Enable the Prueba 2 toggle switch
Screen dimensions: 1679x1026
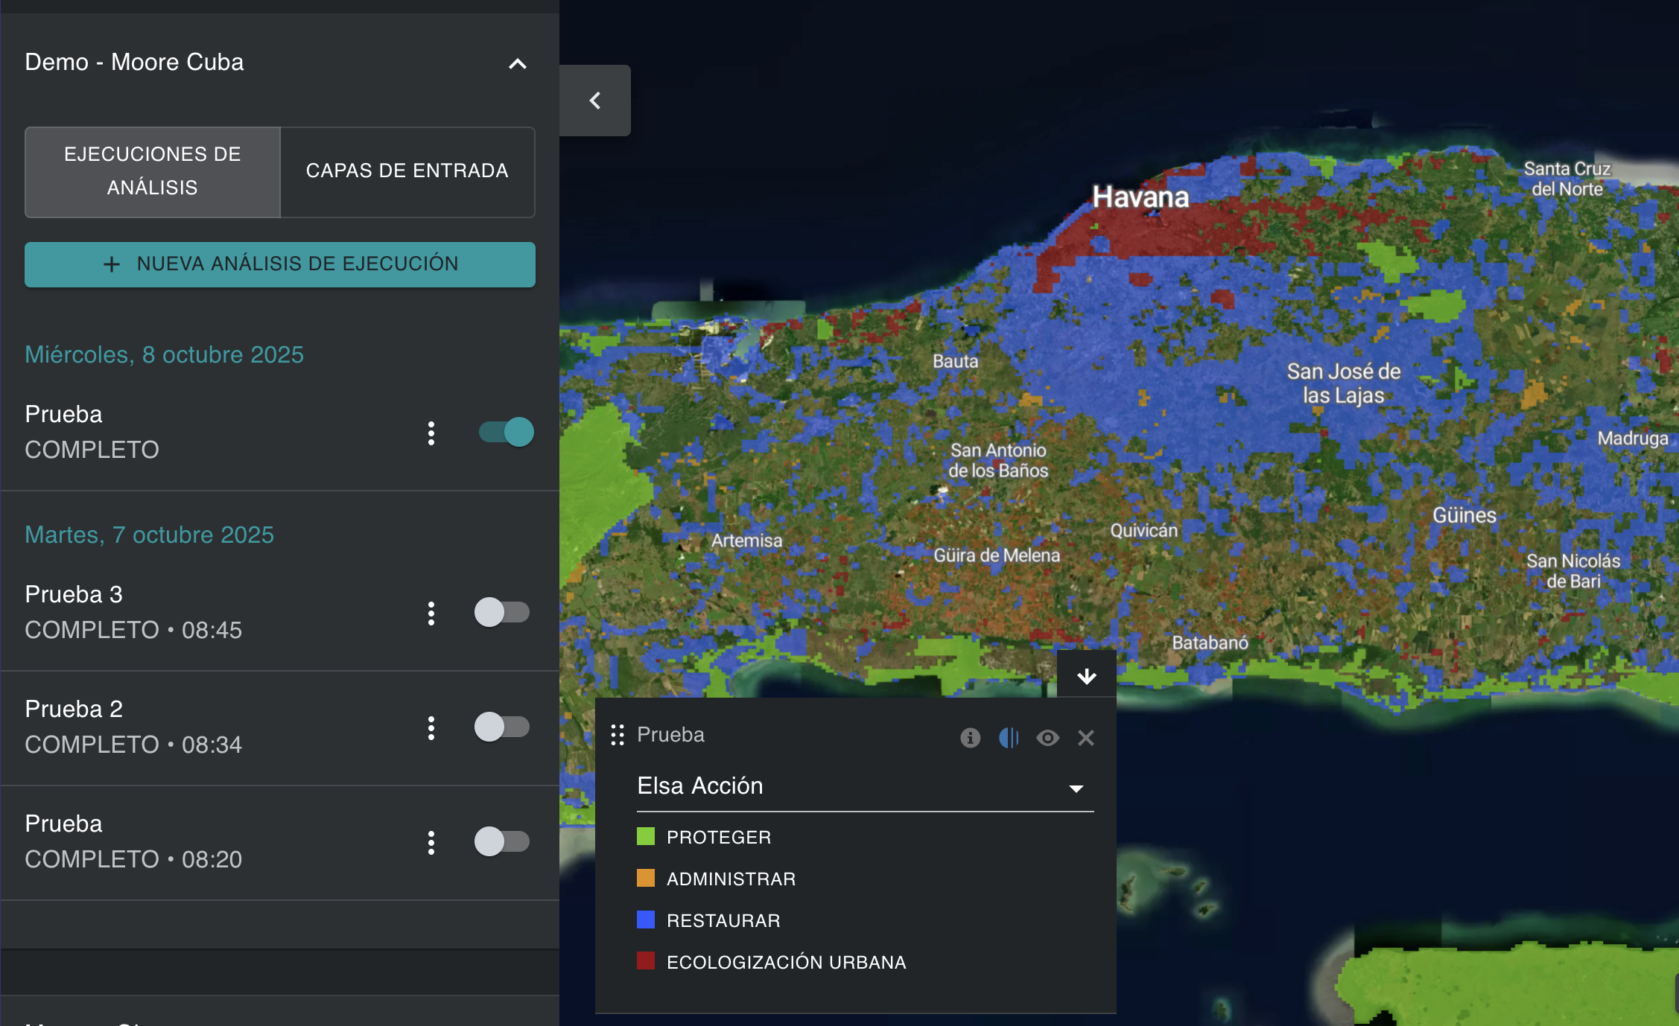pos(502,727)
